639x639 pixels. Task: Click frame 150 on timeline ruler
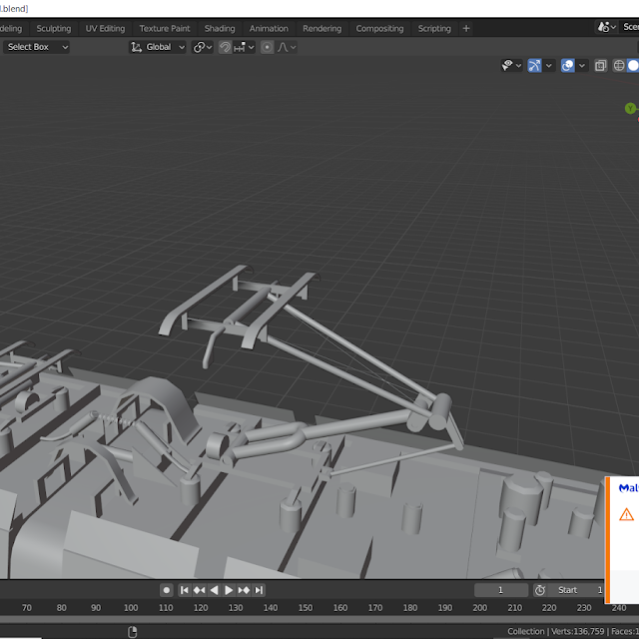(306, 607)
